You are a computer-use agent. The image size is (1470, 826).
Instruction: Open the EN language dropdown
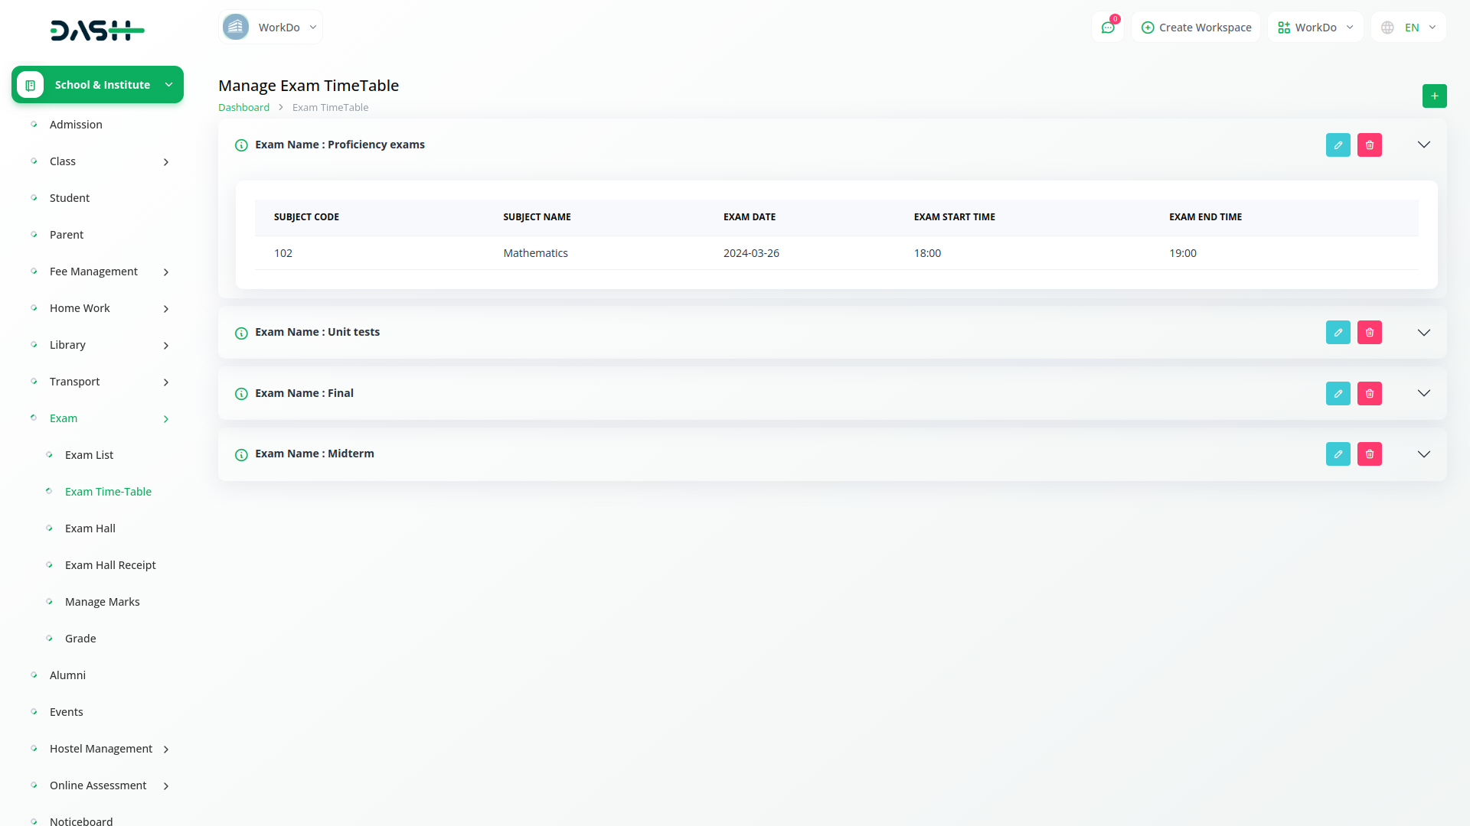click(x=1410, y=28)
